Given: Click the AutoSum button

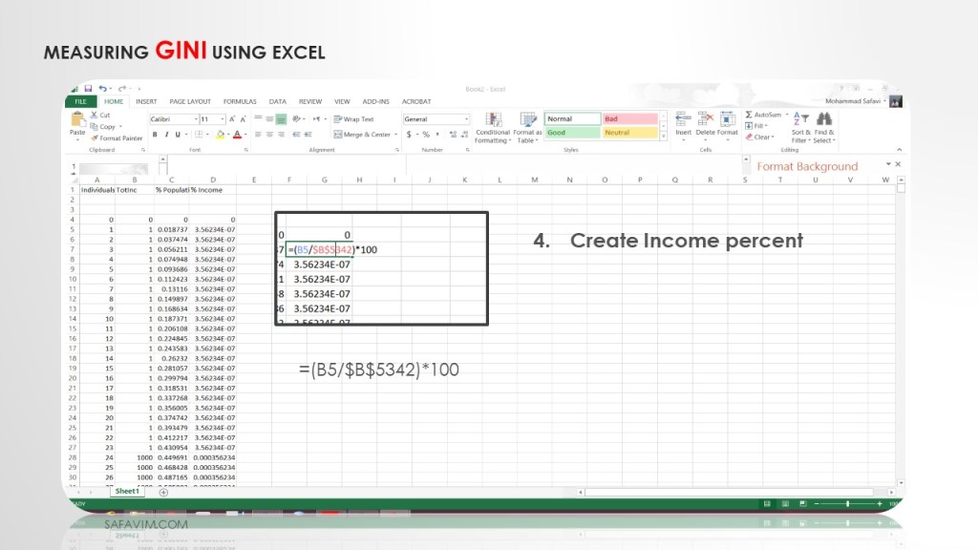Looking at the screenshot, I should (763, 115).
